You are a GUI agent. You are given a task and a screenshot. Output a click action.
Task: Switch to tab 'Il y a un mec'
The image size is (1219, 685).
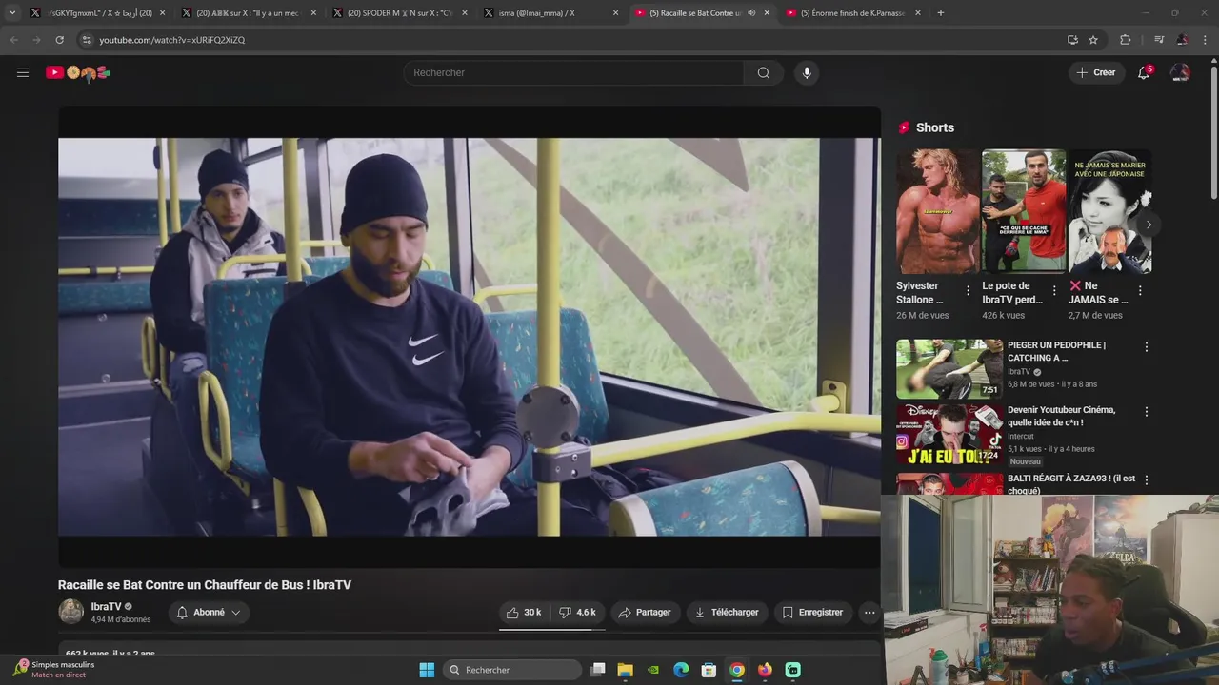tap(248, 13)
